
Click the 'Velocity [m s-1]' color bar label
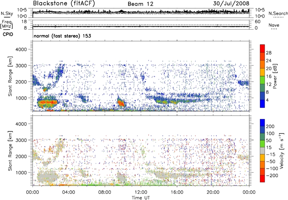click(282, 151)
